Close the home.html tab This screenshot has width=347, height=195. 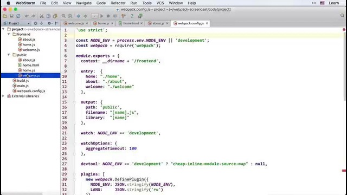coord(142,23)
